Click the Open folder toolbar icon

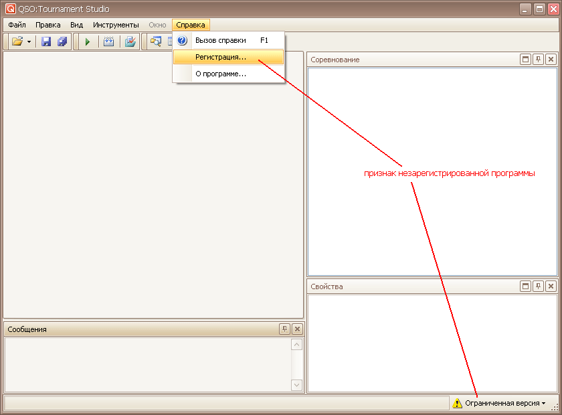tap(17, 41)
